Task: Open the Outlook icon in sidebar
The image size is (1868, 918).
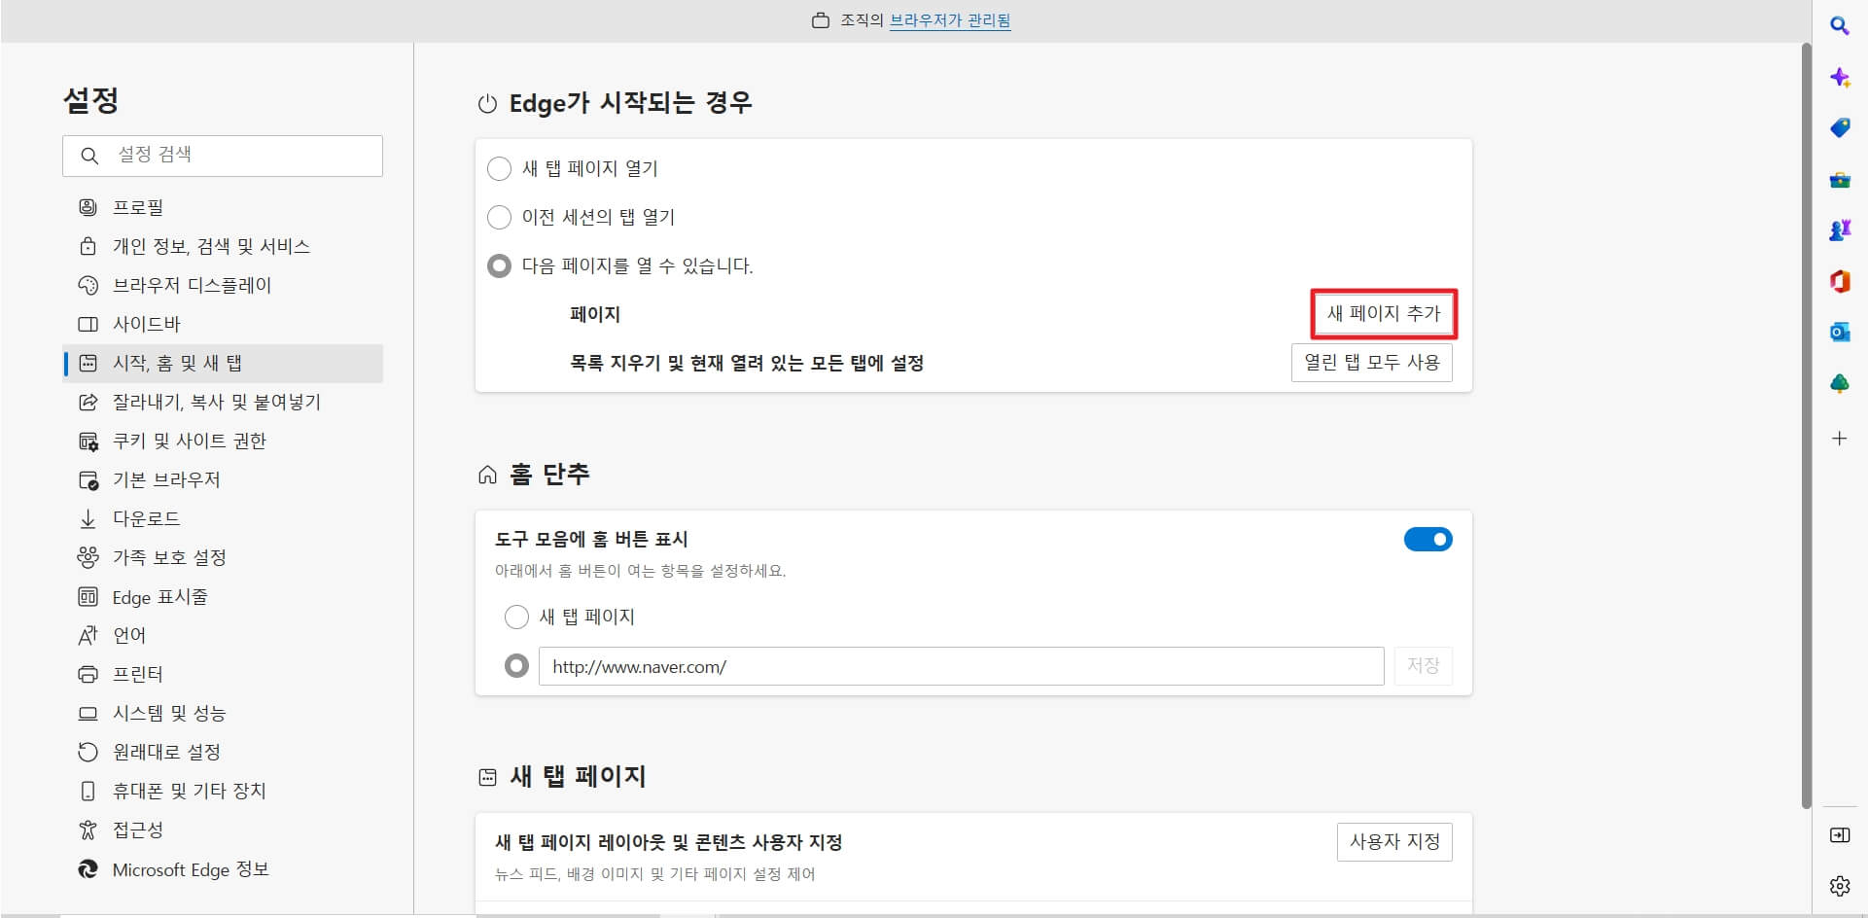Action: click(x=1839, y=333)
